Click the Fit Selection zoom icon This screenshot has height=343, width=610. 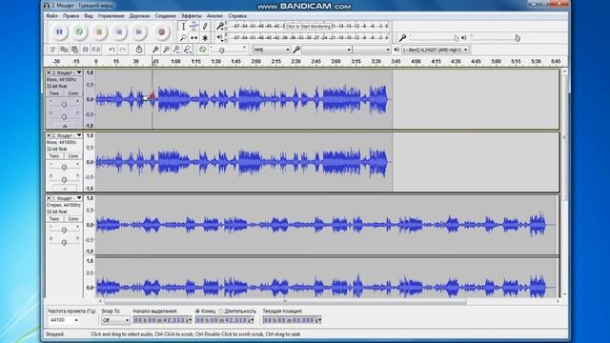tap(176, 50)
